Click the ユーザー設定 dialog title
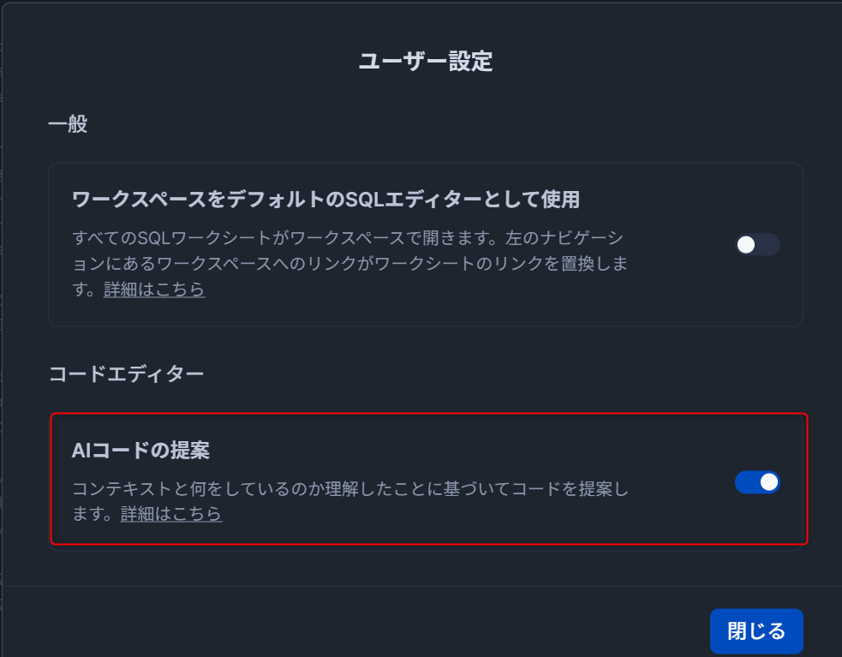The image size is (842, 657). [425, 62]
